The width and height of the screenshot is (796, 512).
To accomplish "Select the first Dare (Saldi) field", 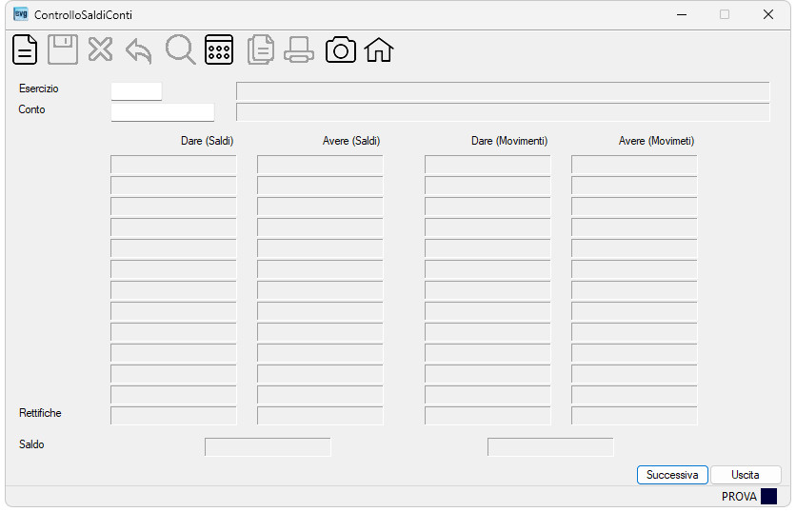I will click(173, 165).
